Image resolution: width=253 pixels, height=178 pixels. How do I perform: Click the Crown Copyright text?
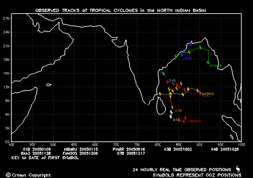pos(31,175)
